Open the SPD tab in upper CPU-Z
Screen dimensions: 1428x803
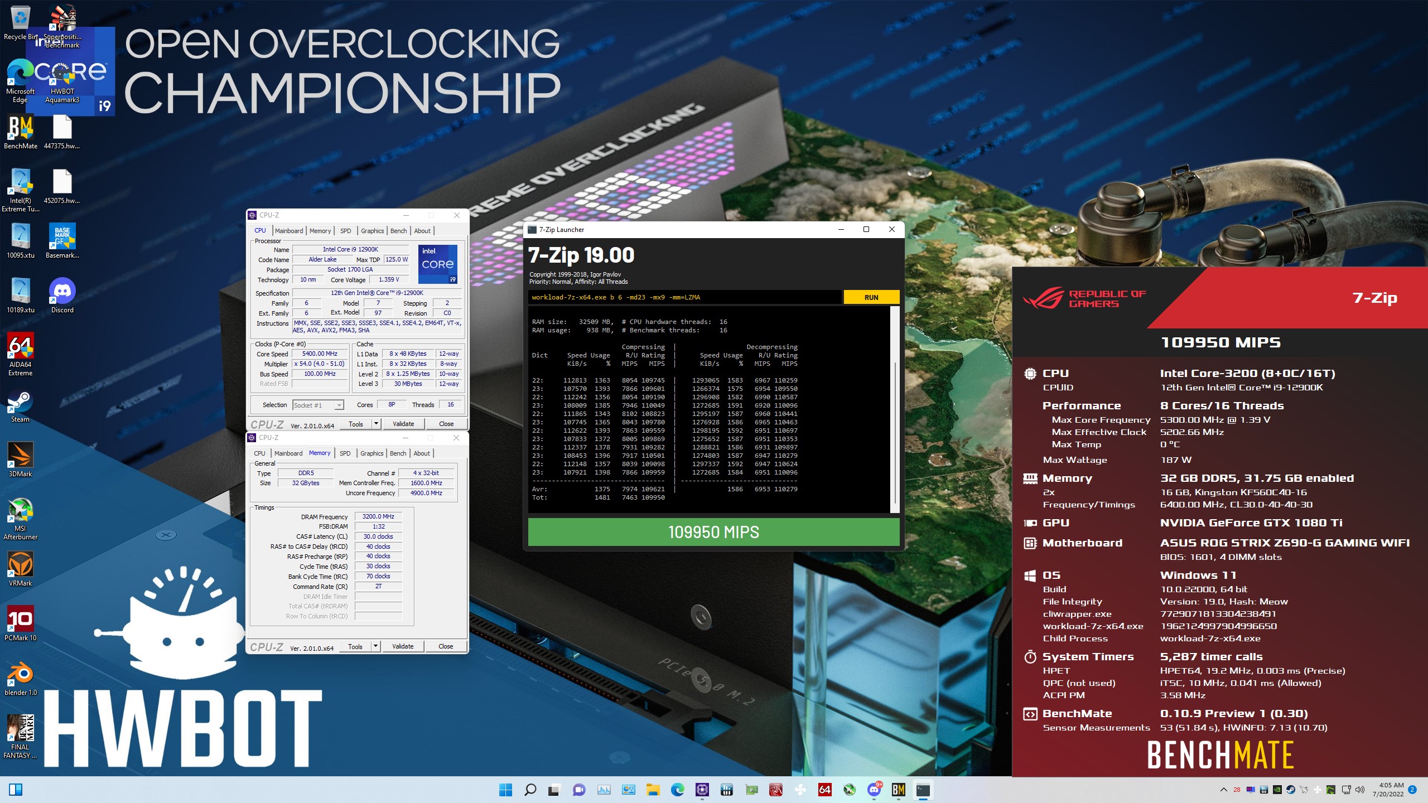(346, 231)
